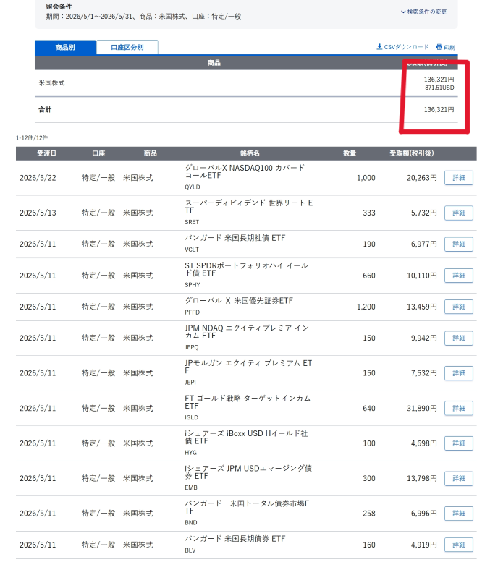Select ticker text IGLD
The width and height of the screenshot is (490, 575).
pyautogui.click(x=191, y=417)
